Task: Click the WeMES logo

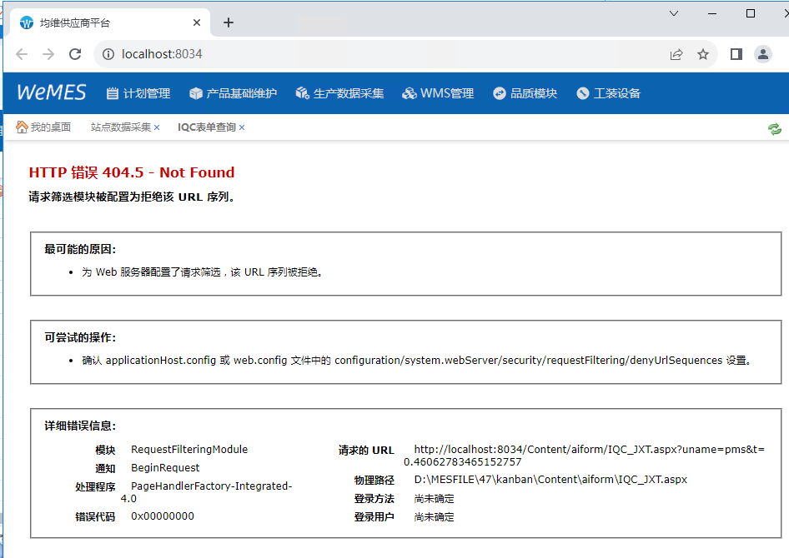Action: coord(51,92)
